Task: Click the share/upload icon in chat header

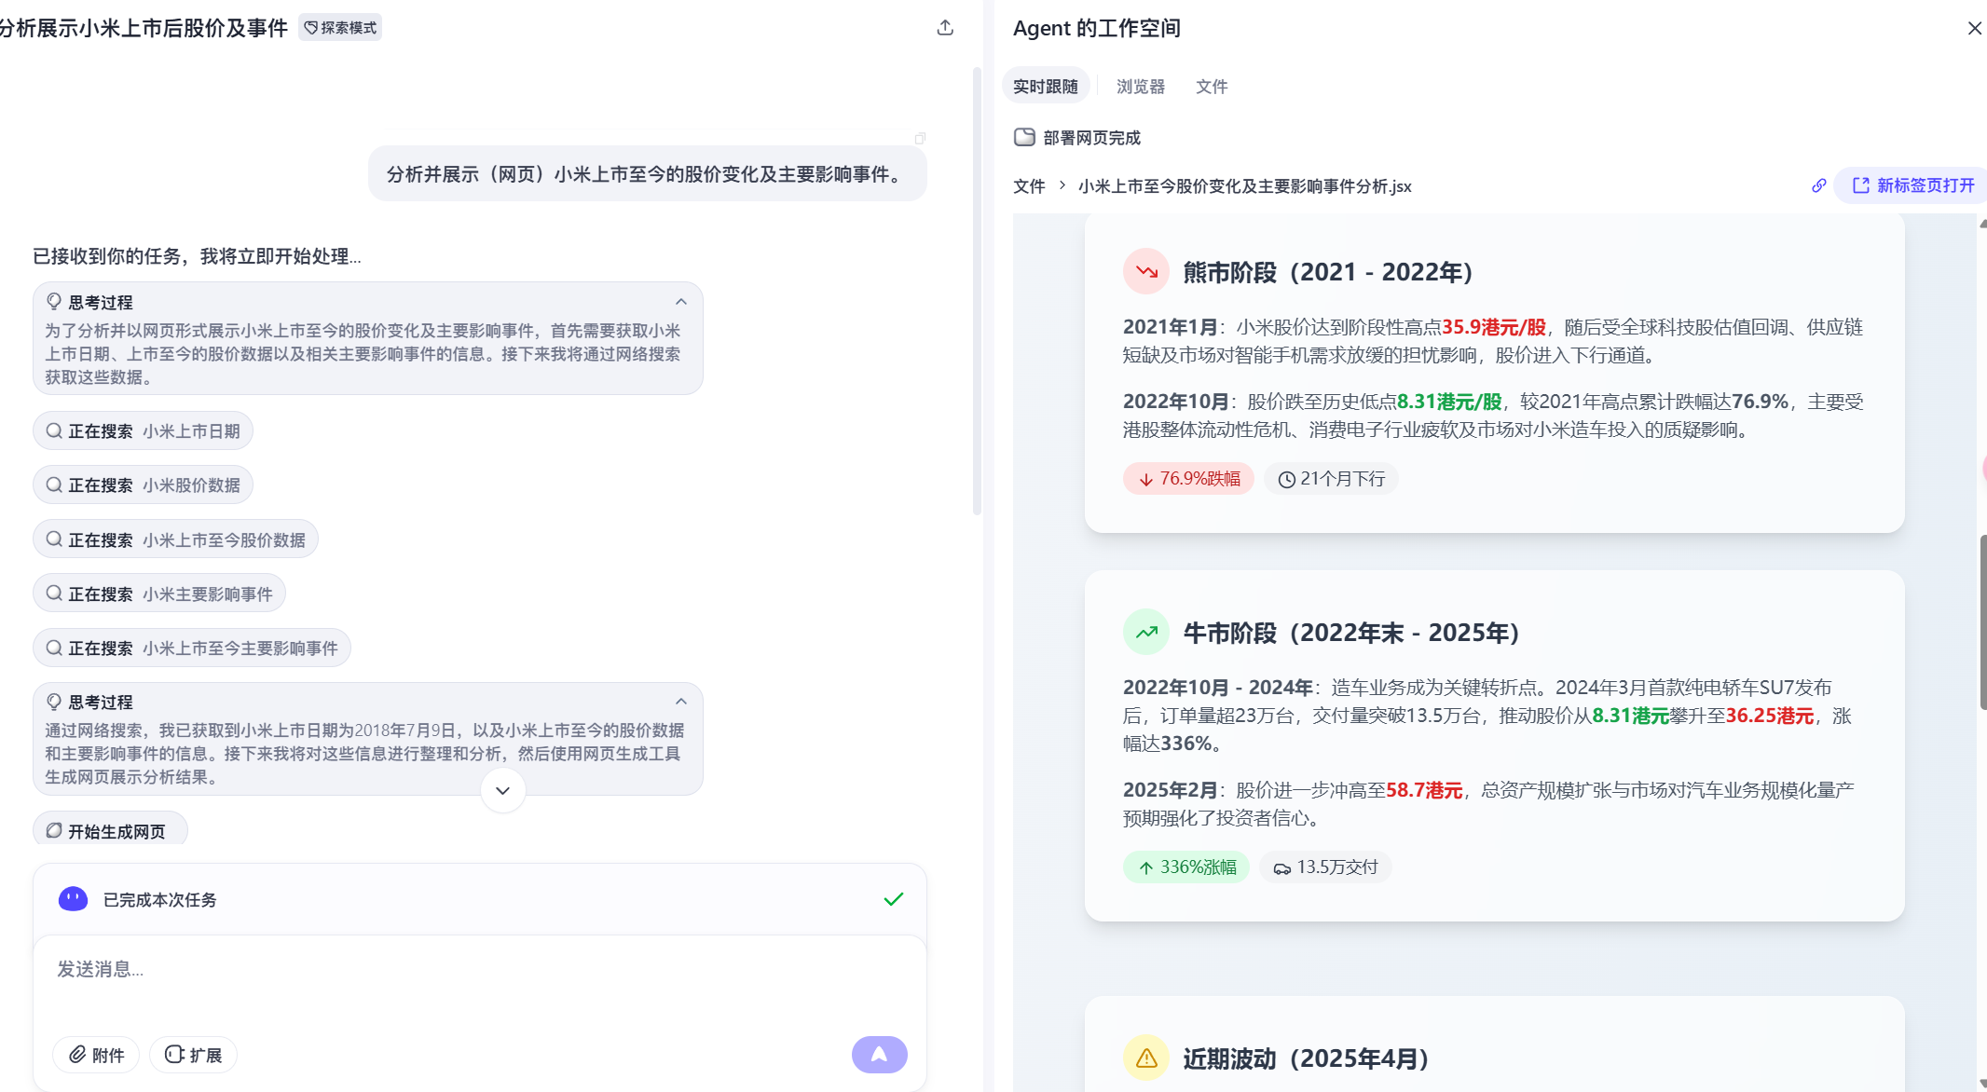Action: tap(945, 28)
